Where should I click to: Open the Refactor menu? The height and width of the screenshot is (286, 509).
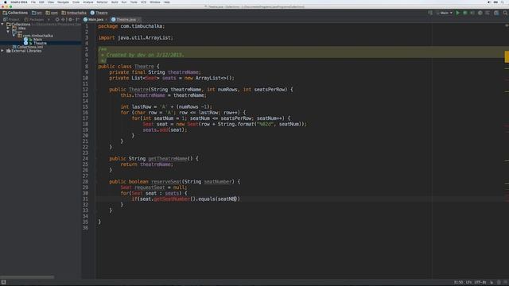(102, 2)
